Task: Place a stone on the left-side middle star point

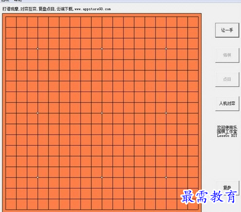Action: (38, 113)
